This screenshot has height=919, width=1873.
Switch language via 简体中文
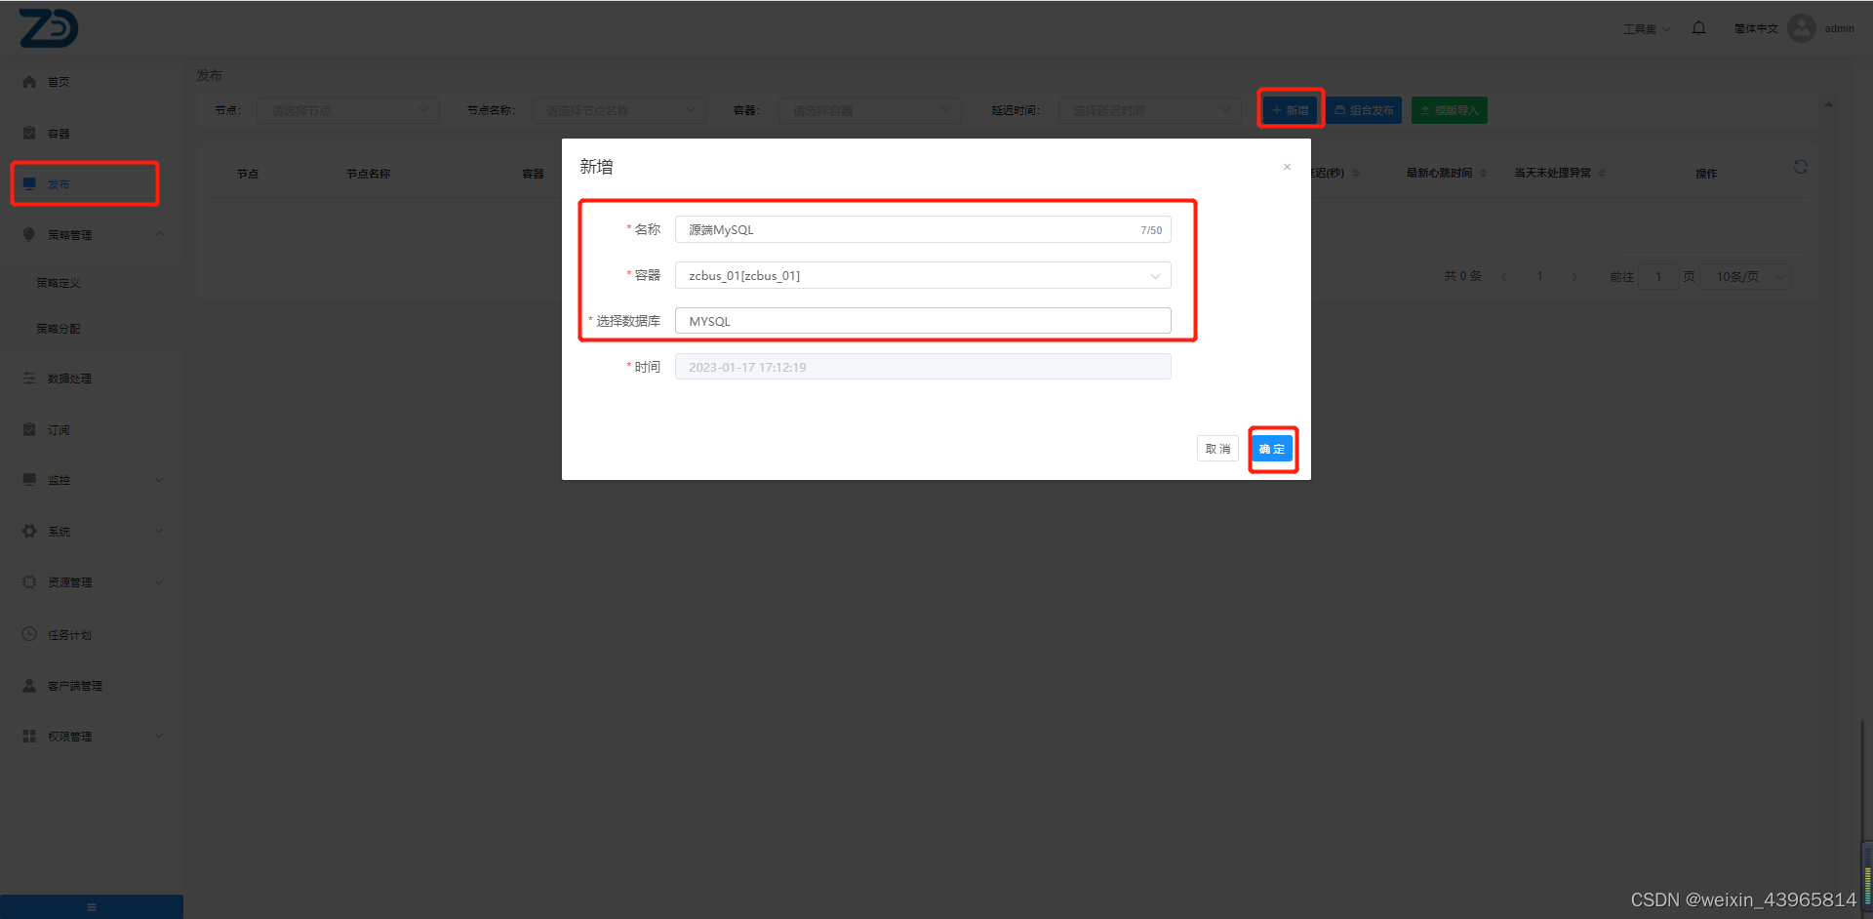pos(1756,28)
